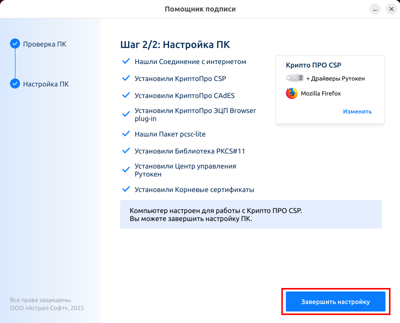Click text Установили КриптоПро ЭЦП Browser plug-in
The height and width of the screenshot is (323, 400).
point(195,114)
